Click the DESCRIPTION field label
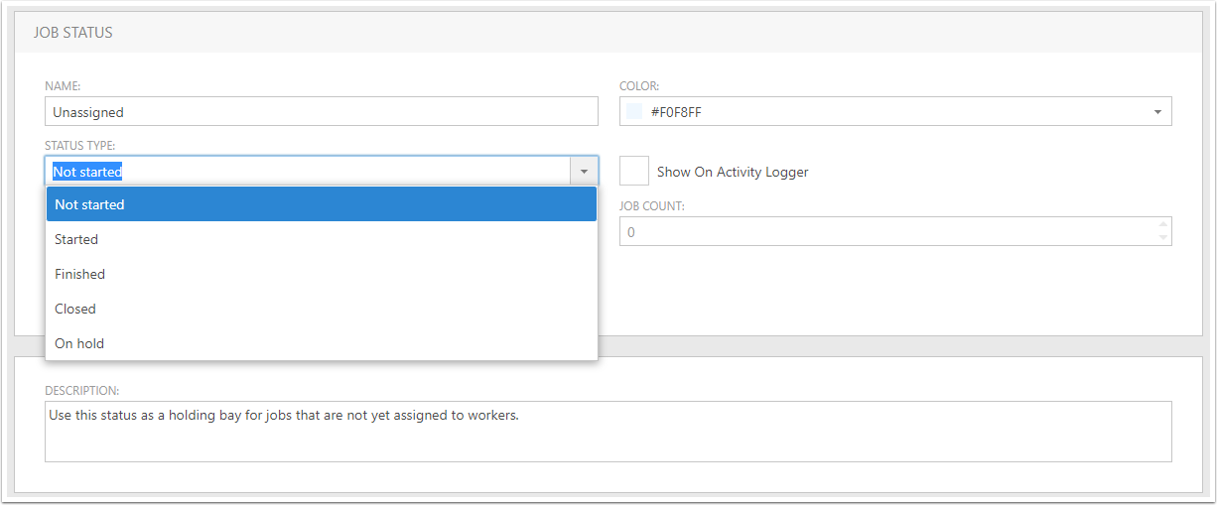 click(x=82, y=390)
